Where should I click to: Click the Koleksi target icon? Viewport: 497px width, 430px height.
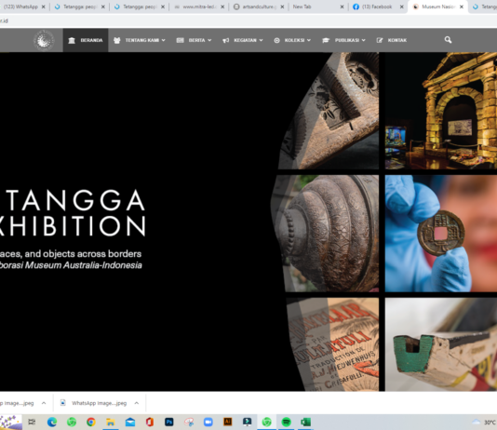[x=276, y=41]
